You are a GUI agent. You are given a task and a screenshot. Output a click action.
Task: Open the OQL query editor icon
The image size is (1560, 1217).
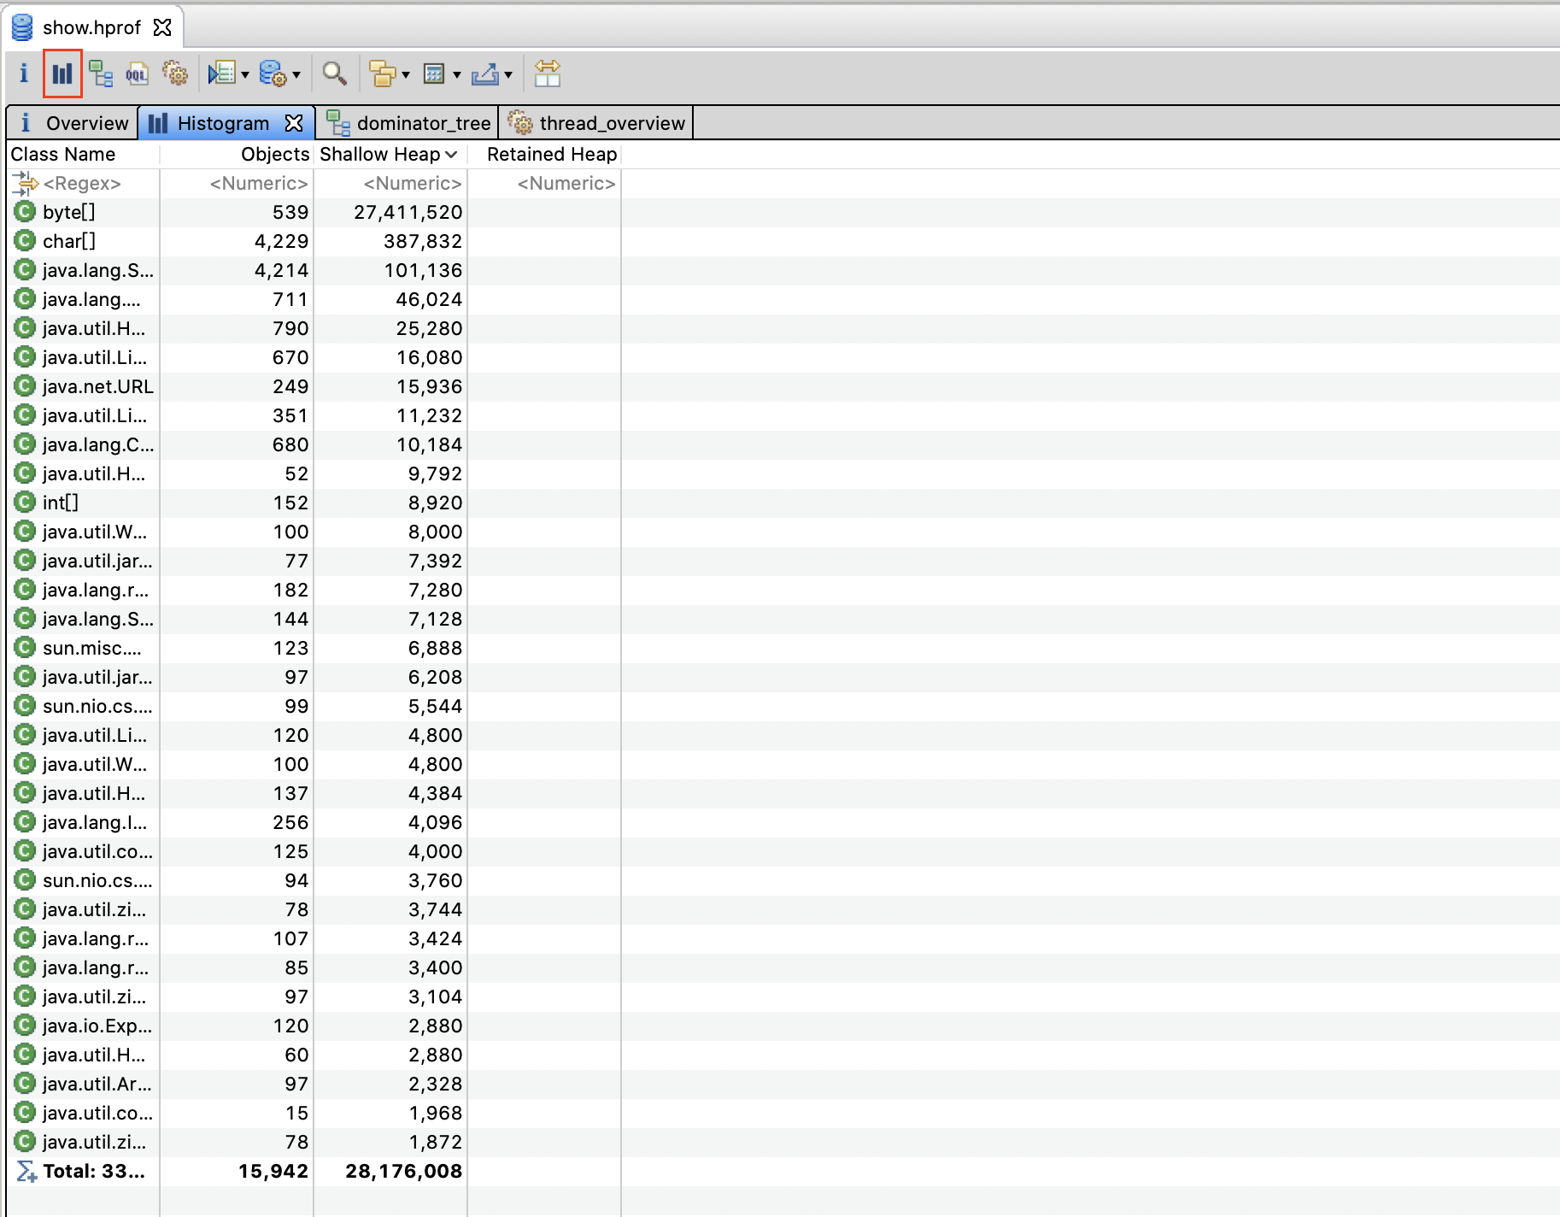(137, 73)
